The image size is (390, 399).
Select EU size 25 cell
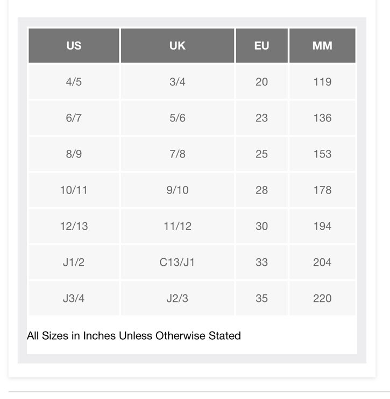262,154
